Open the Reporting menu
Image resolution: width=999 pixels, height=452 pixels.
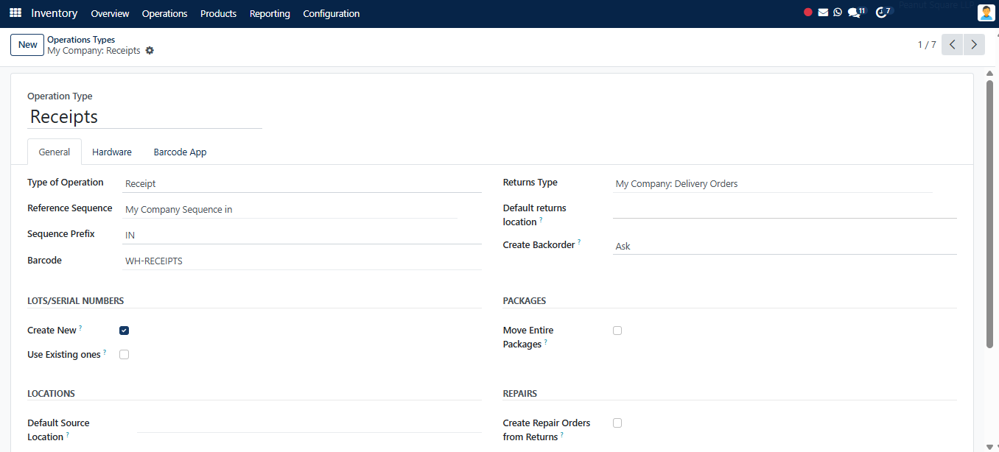pos(270,13)
